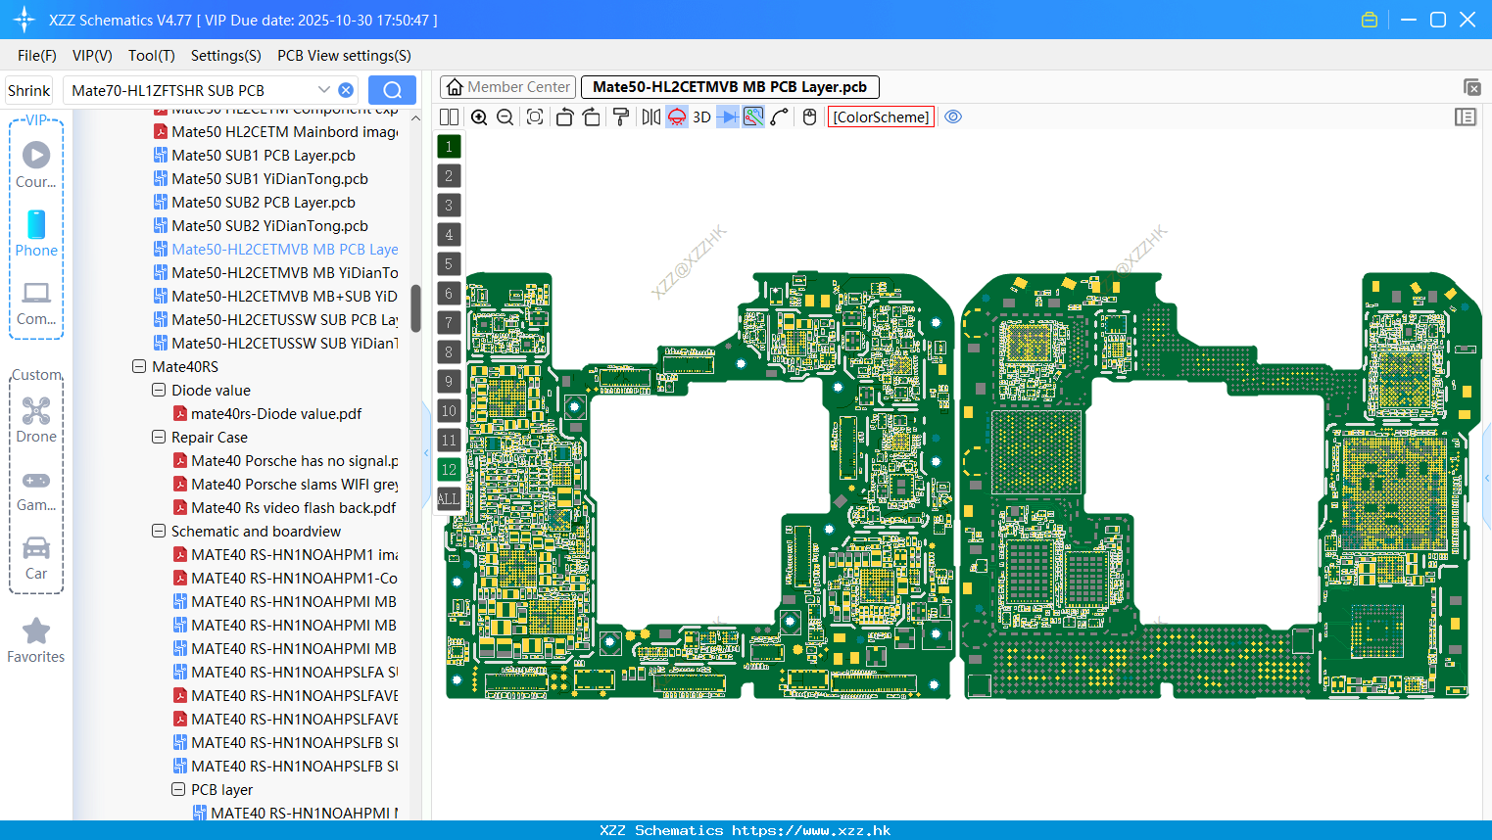The width and height of the screenshot is (1492, 840).
Task: Click the gift bag icon in the title bar
Action: pyautogui.click(x=1370, y=20)
